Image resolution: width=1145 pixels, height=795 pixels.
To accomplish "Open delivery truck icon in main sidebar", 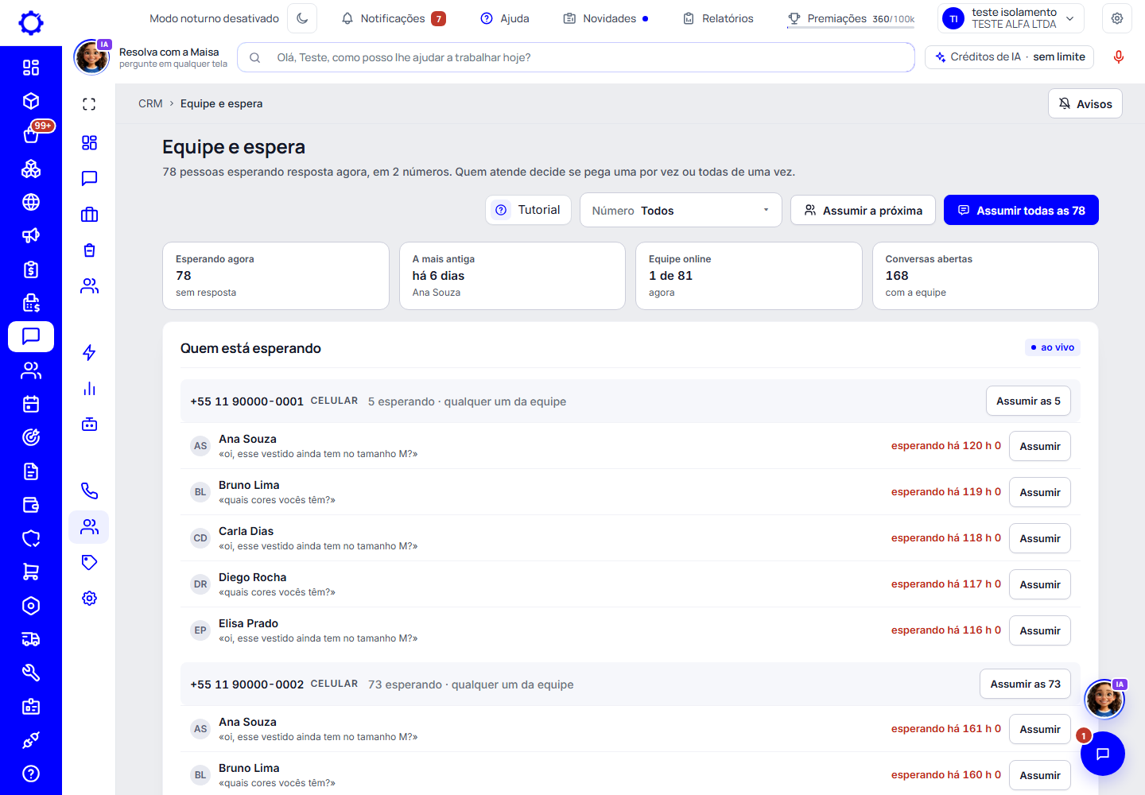I will [x=31, y=639].
